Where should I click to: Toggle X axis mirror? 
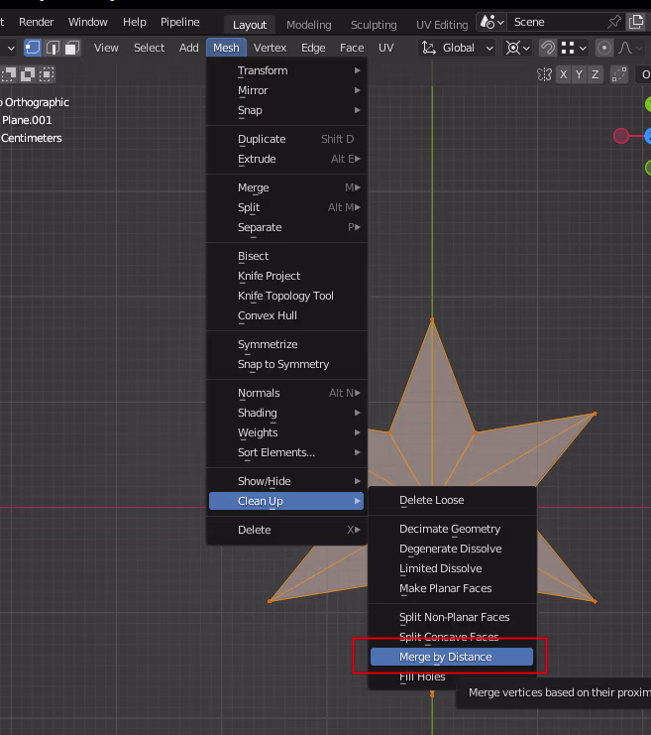click(564, 74)
